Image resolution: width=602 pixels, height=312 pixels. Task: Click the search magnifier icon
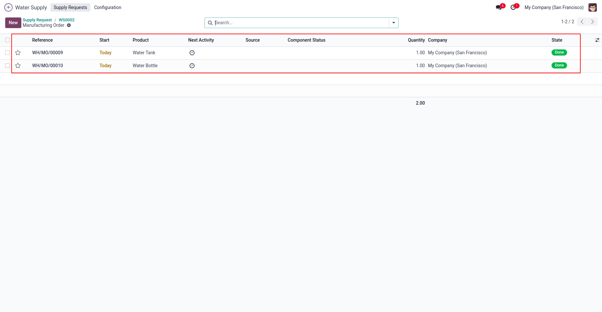click(x=210, y=23)
